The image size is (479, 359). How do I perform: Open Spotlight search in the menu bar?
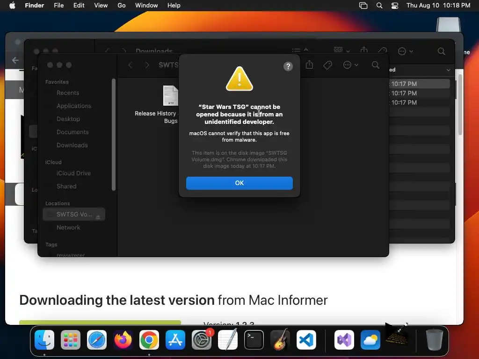pos(379,6)
